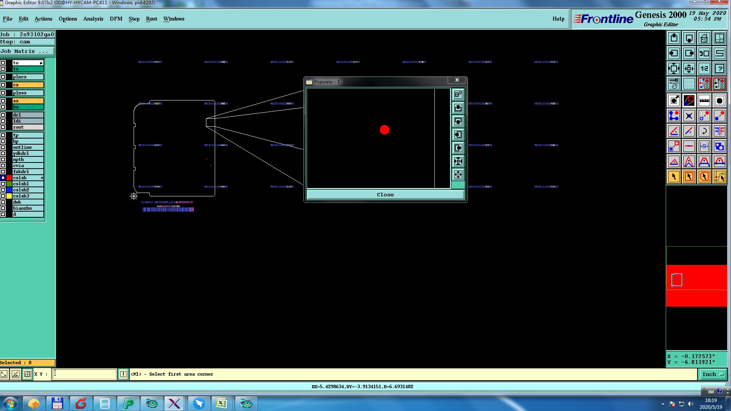Open the Job Matrix expander

pyautogui.click(x=27, y=51)
